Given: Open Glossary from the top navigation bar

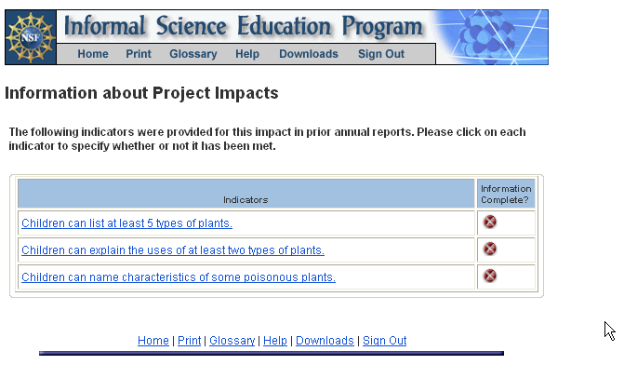Looking at the screenshot, I should 193,54.
